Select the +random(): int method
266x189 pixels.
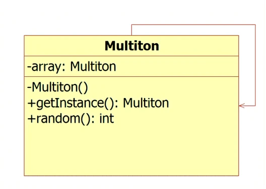[x=71, y=119]
